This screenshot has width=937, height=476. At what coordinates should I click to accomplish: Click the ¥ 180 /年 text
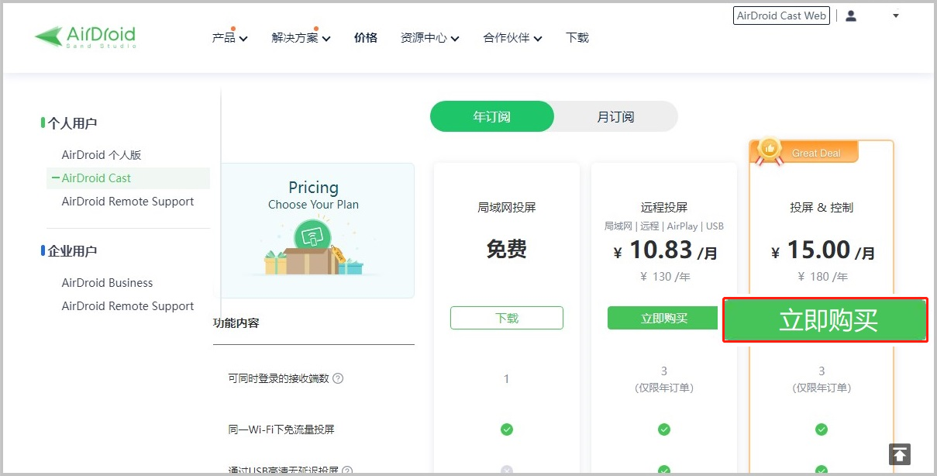(823, 277)
